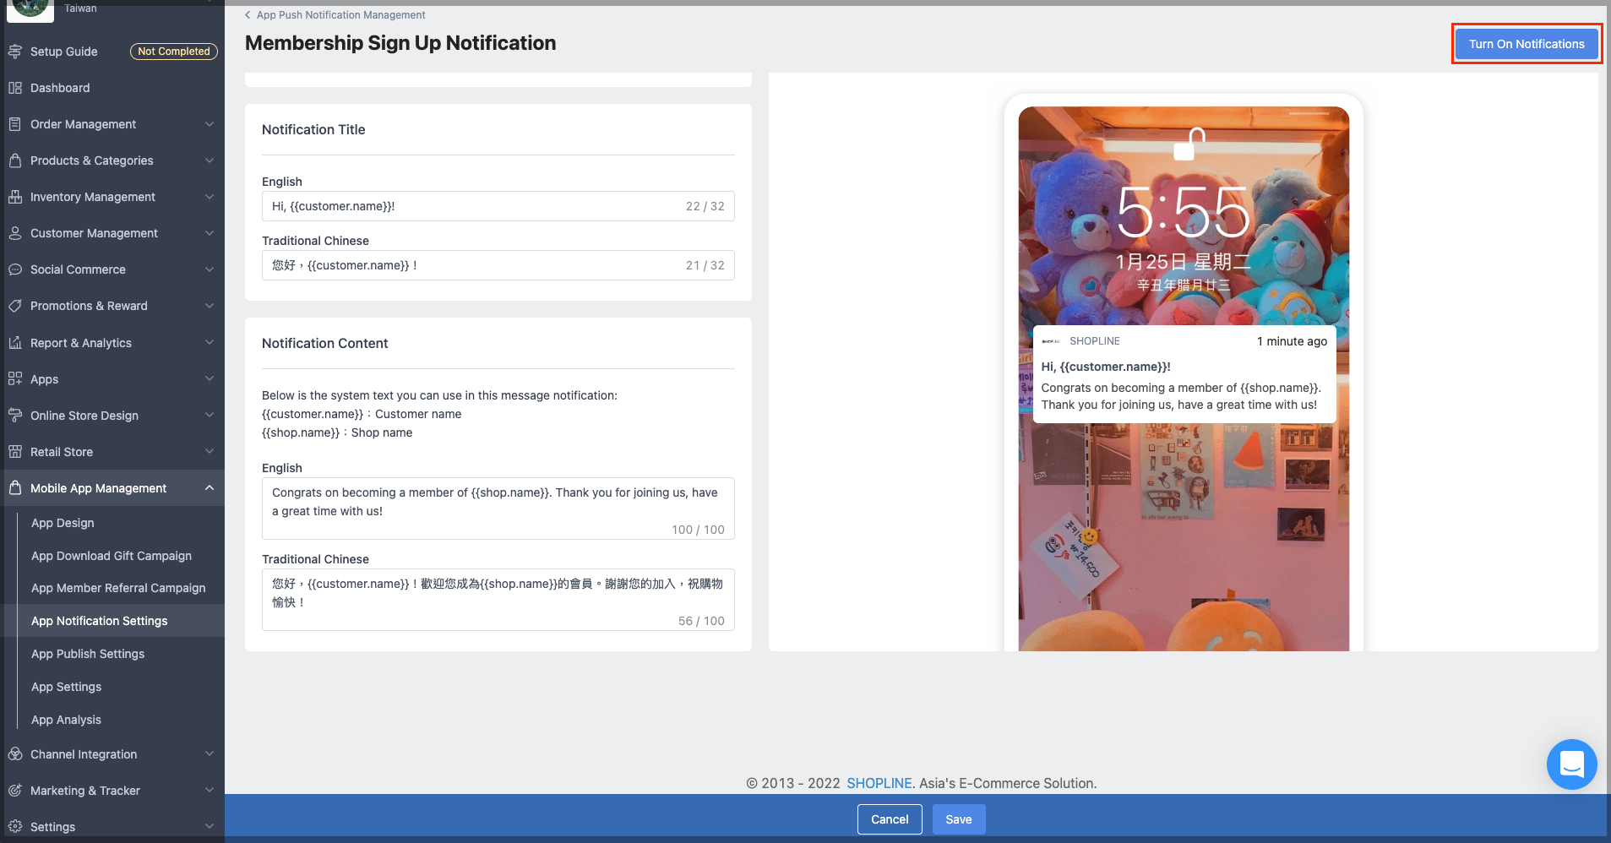The image size is (1611, 843).
Task: Go back to App Push Notification Management
Action: coord(341,15)
